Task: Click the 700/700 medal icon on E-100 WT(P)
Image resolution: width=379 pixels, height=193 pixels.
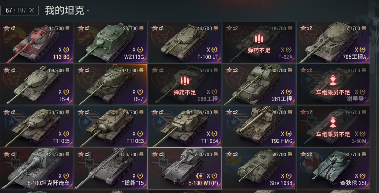Action: pyautogui.click(x=215, y=154)
